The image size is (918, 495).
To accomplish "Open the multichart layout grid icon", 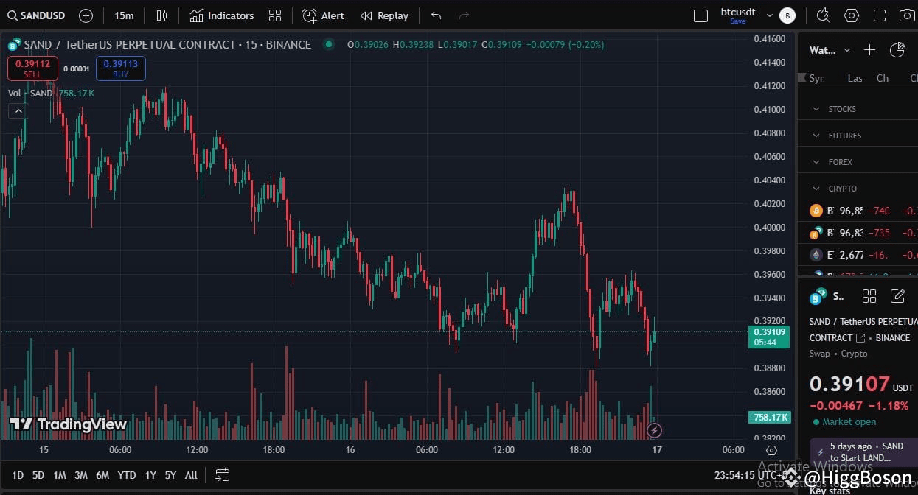I will [276, 15].
